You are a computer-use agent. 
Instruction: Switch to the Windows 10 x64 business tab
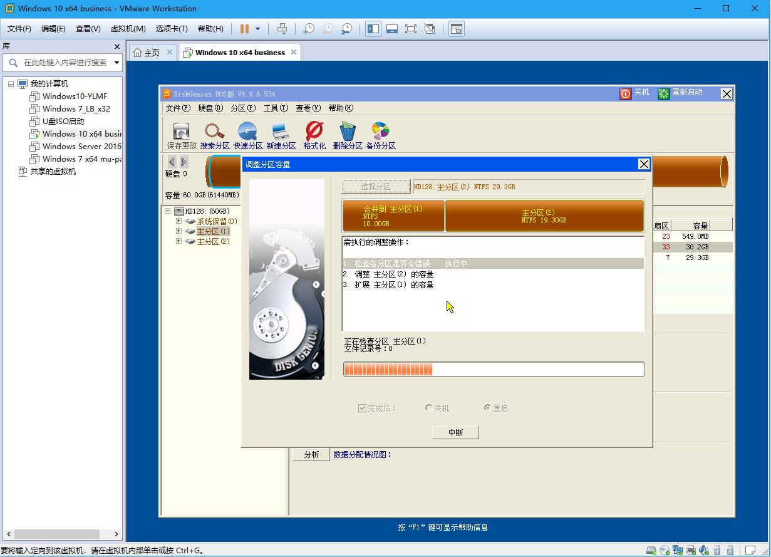pyautogui.click(x=240, y=52)
